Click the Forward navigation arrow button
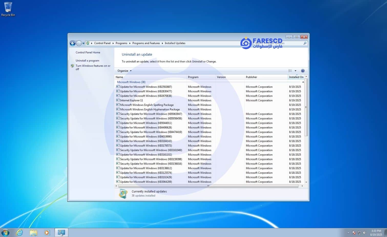387x237 pixels. pyautogui.click(x=79, y=43)
